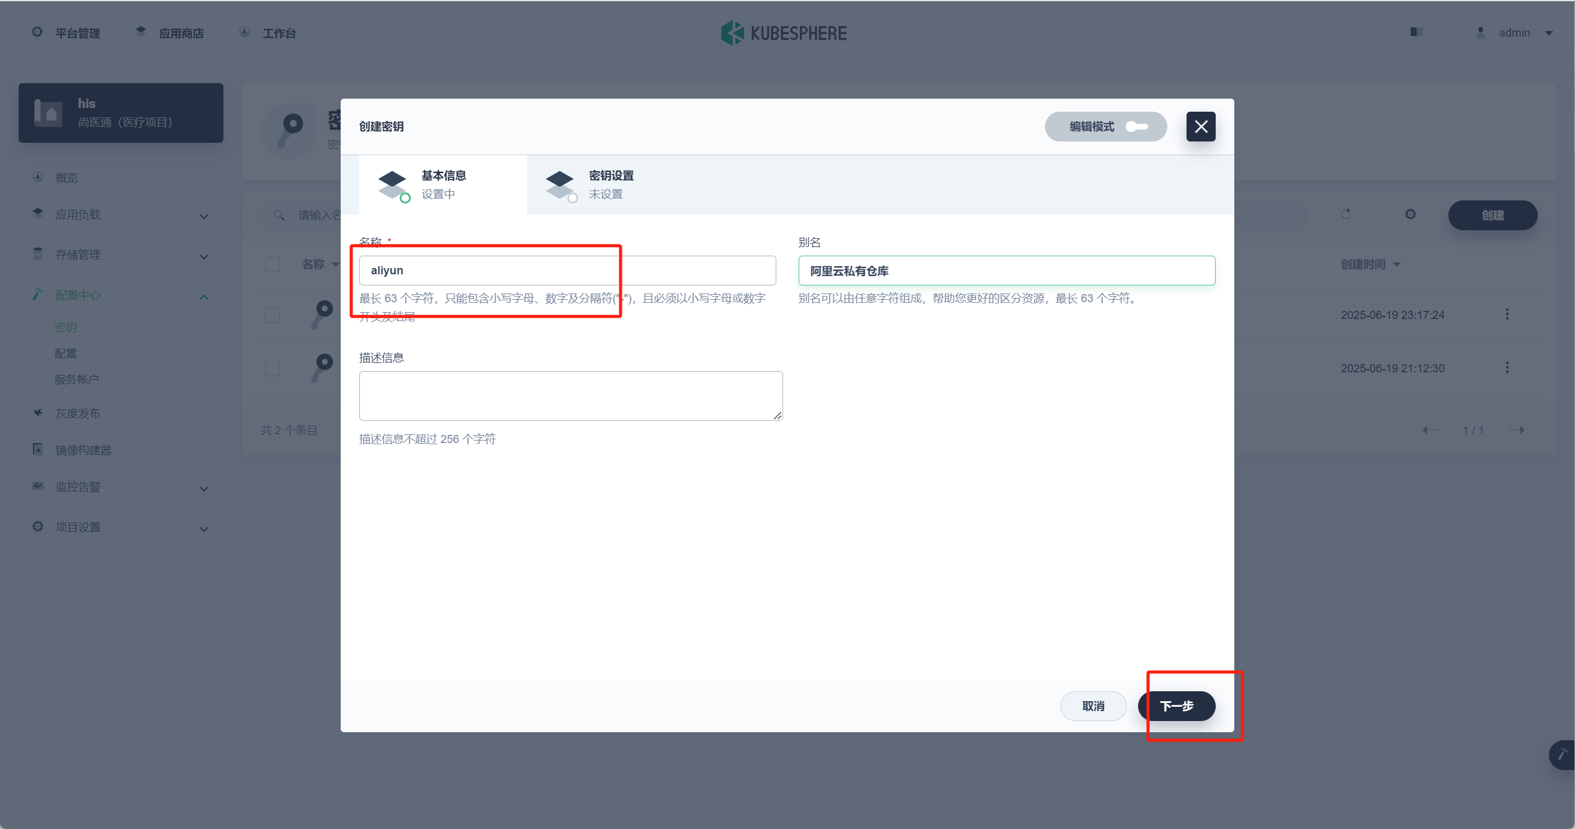Click the Name field containing aliyun
The height and width of the screenshot is (829, 1575).
[567, 271]
